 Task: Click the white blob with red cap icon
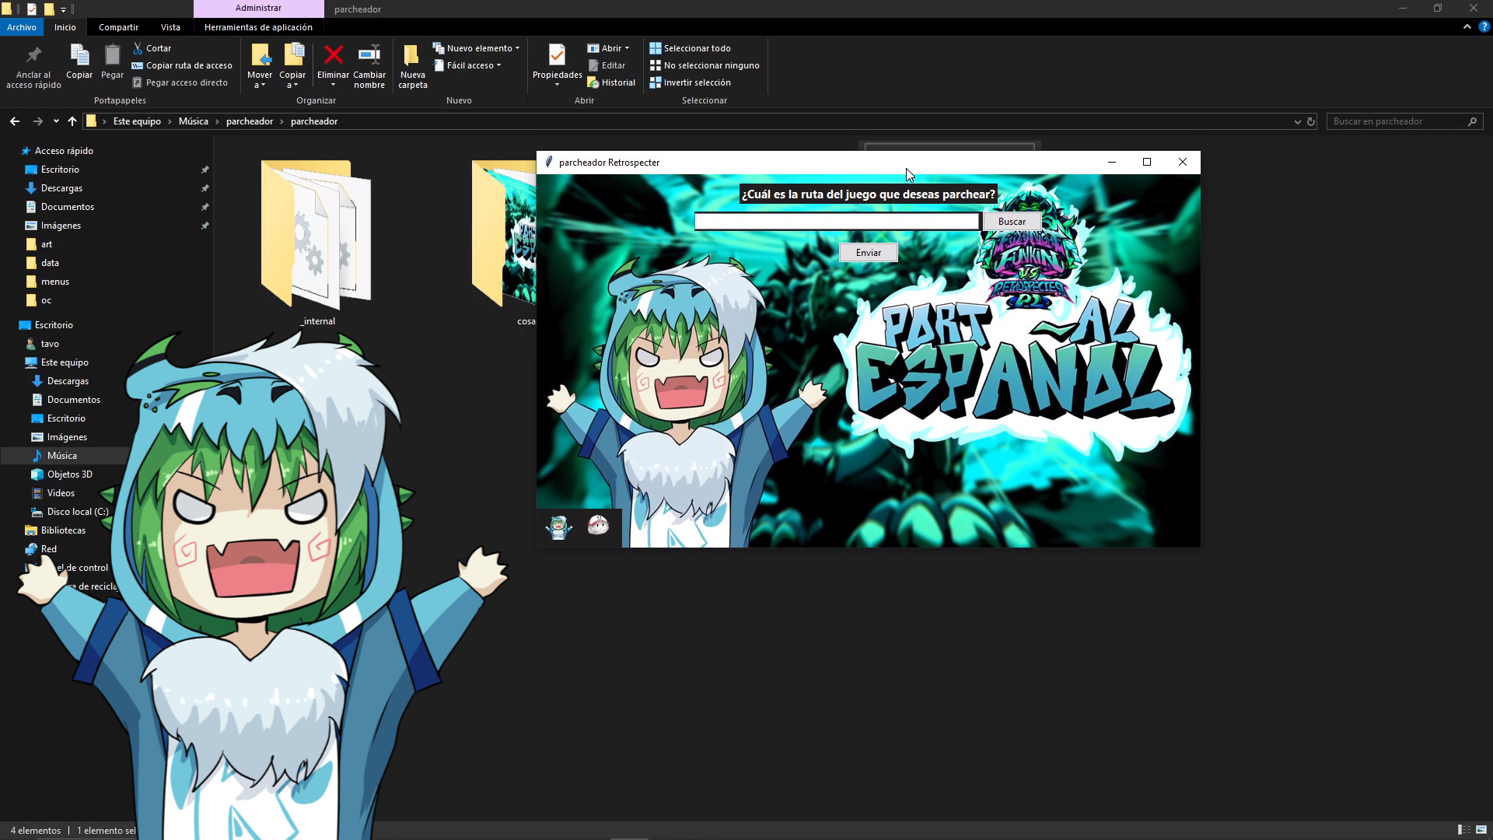(598, 526)
